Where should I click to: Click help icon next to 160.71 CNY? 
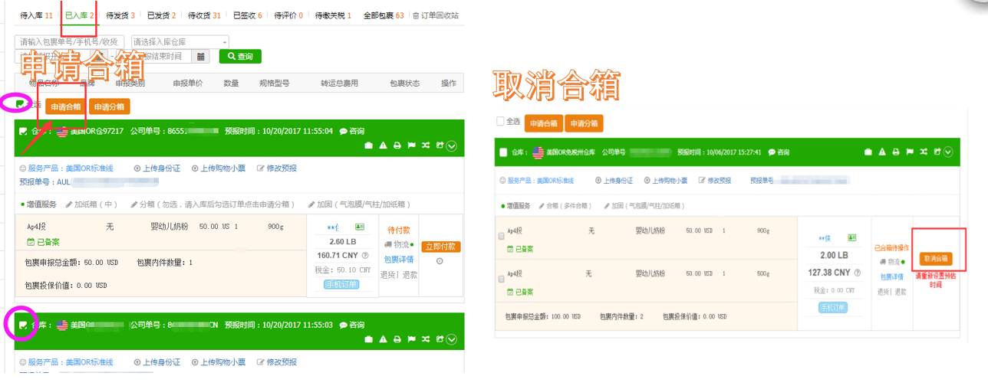click(x=365, y=256)
